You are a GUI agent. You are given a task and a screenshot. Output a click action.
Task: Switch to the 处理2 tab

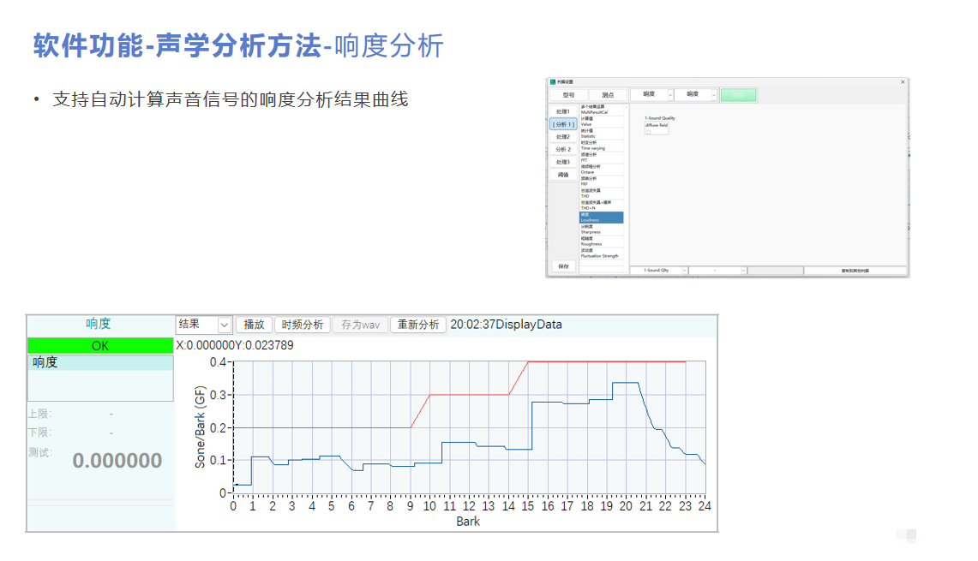coord(563,137)
